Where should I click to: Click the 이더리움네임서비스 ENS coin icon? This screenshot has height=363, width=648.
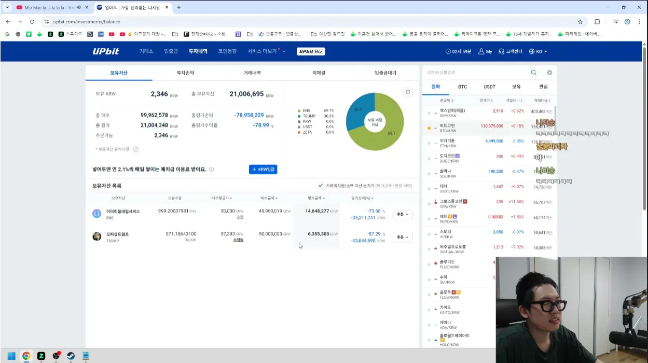96,213
